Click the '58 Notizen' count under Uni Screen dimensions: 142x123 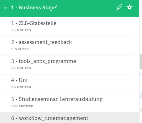click(21, 87)
